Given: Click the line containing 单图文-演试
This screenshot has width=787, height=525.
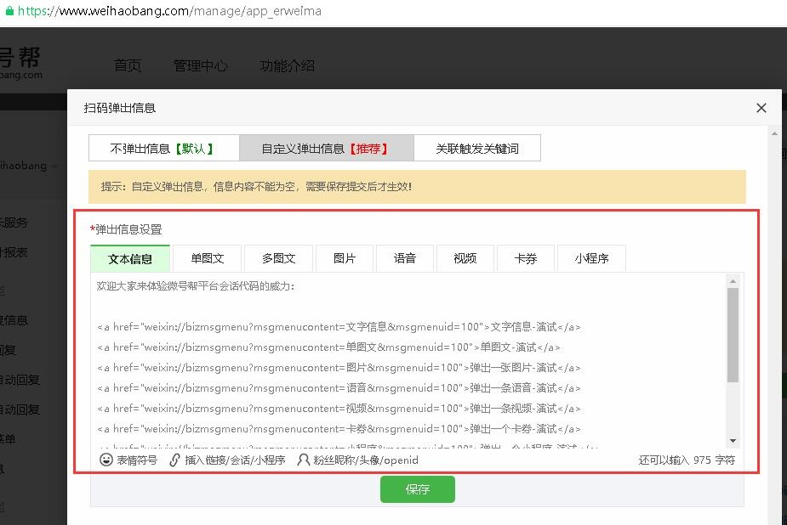Looking at the screenshot, I should [x=328, y=347].
